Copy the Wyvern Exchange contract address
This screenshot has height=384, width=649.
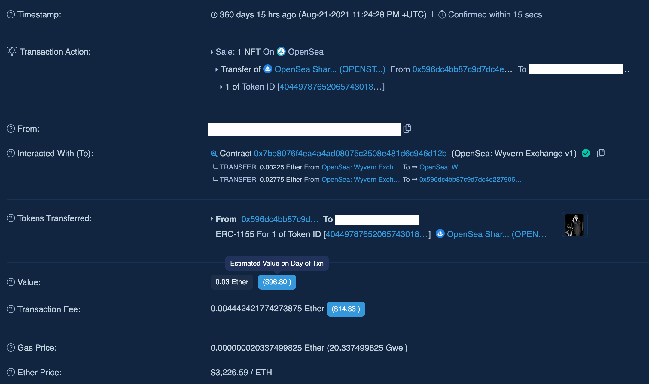click(601, 153)
